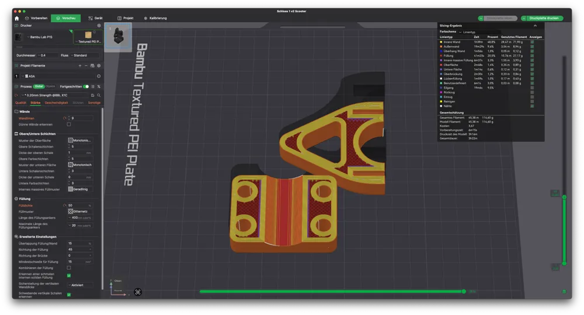Open the process settings list icon
The width and height of the screenshot is (584, 315).
coord(93,87)
